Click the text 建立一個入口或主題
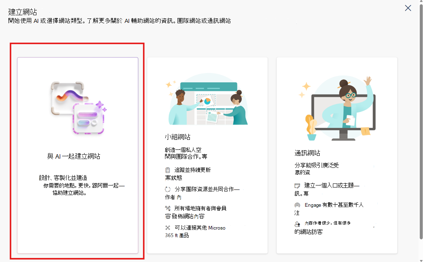The width and height of the screenshot is (423, 262). pos(332,185)
